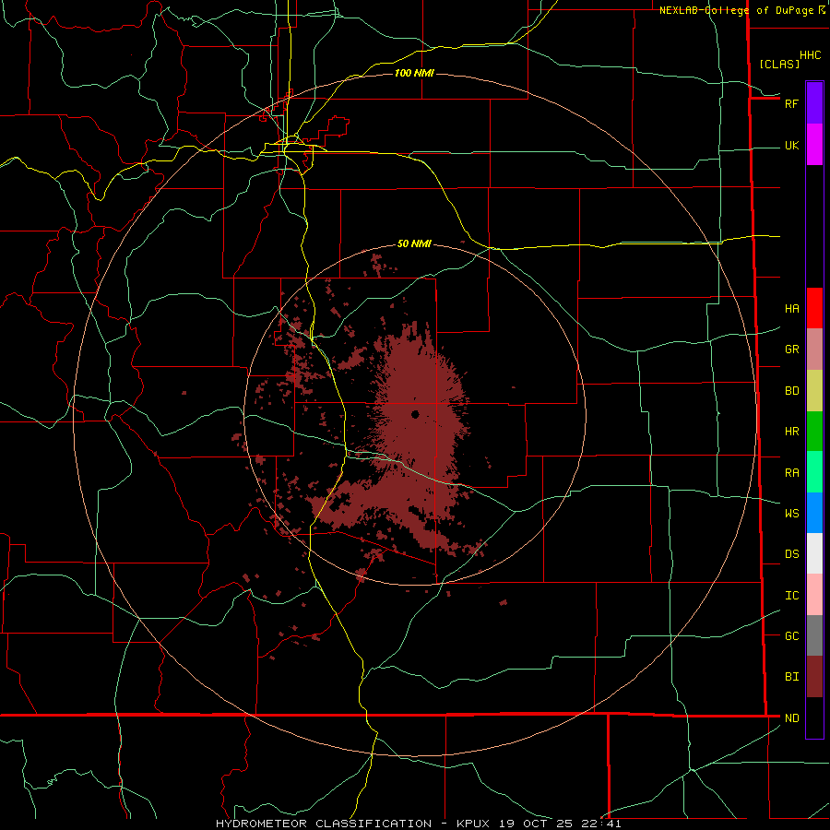Click the UK legend label
The image size is (830, 830).
(x=791, y=145)
